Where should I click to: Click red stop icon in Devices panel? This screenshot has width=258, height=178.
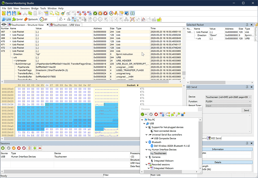pyautogui.click(x=156, y=114)
